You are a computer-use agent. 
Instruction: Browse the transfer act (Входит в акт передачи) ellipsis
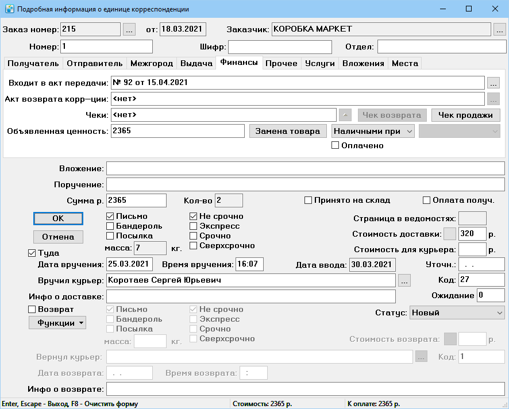pyautogui.click(x=493, y=83)
